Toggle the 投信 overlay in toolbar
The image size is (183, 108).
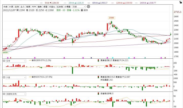click(17, 7)
